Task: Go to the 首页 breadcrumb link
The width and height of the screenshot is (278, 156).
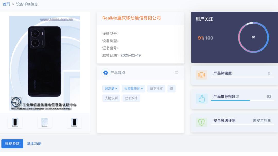Action: 6,4
